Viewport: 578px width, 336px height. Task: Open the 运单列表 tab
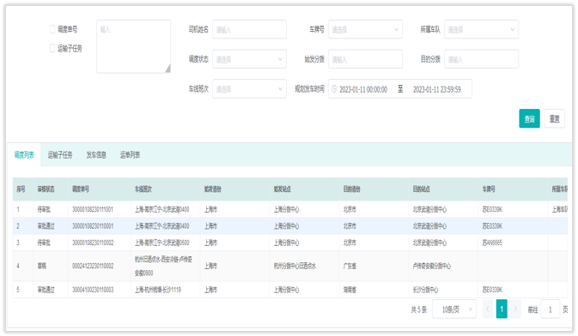(130, 154)
